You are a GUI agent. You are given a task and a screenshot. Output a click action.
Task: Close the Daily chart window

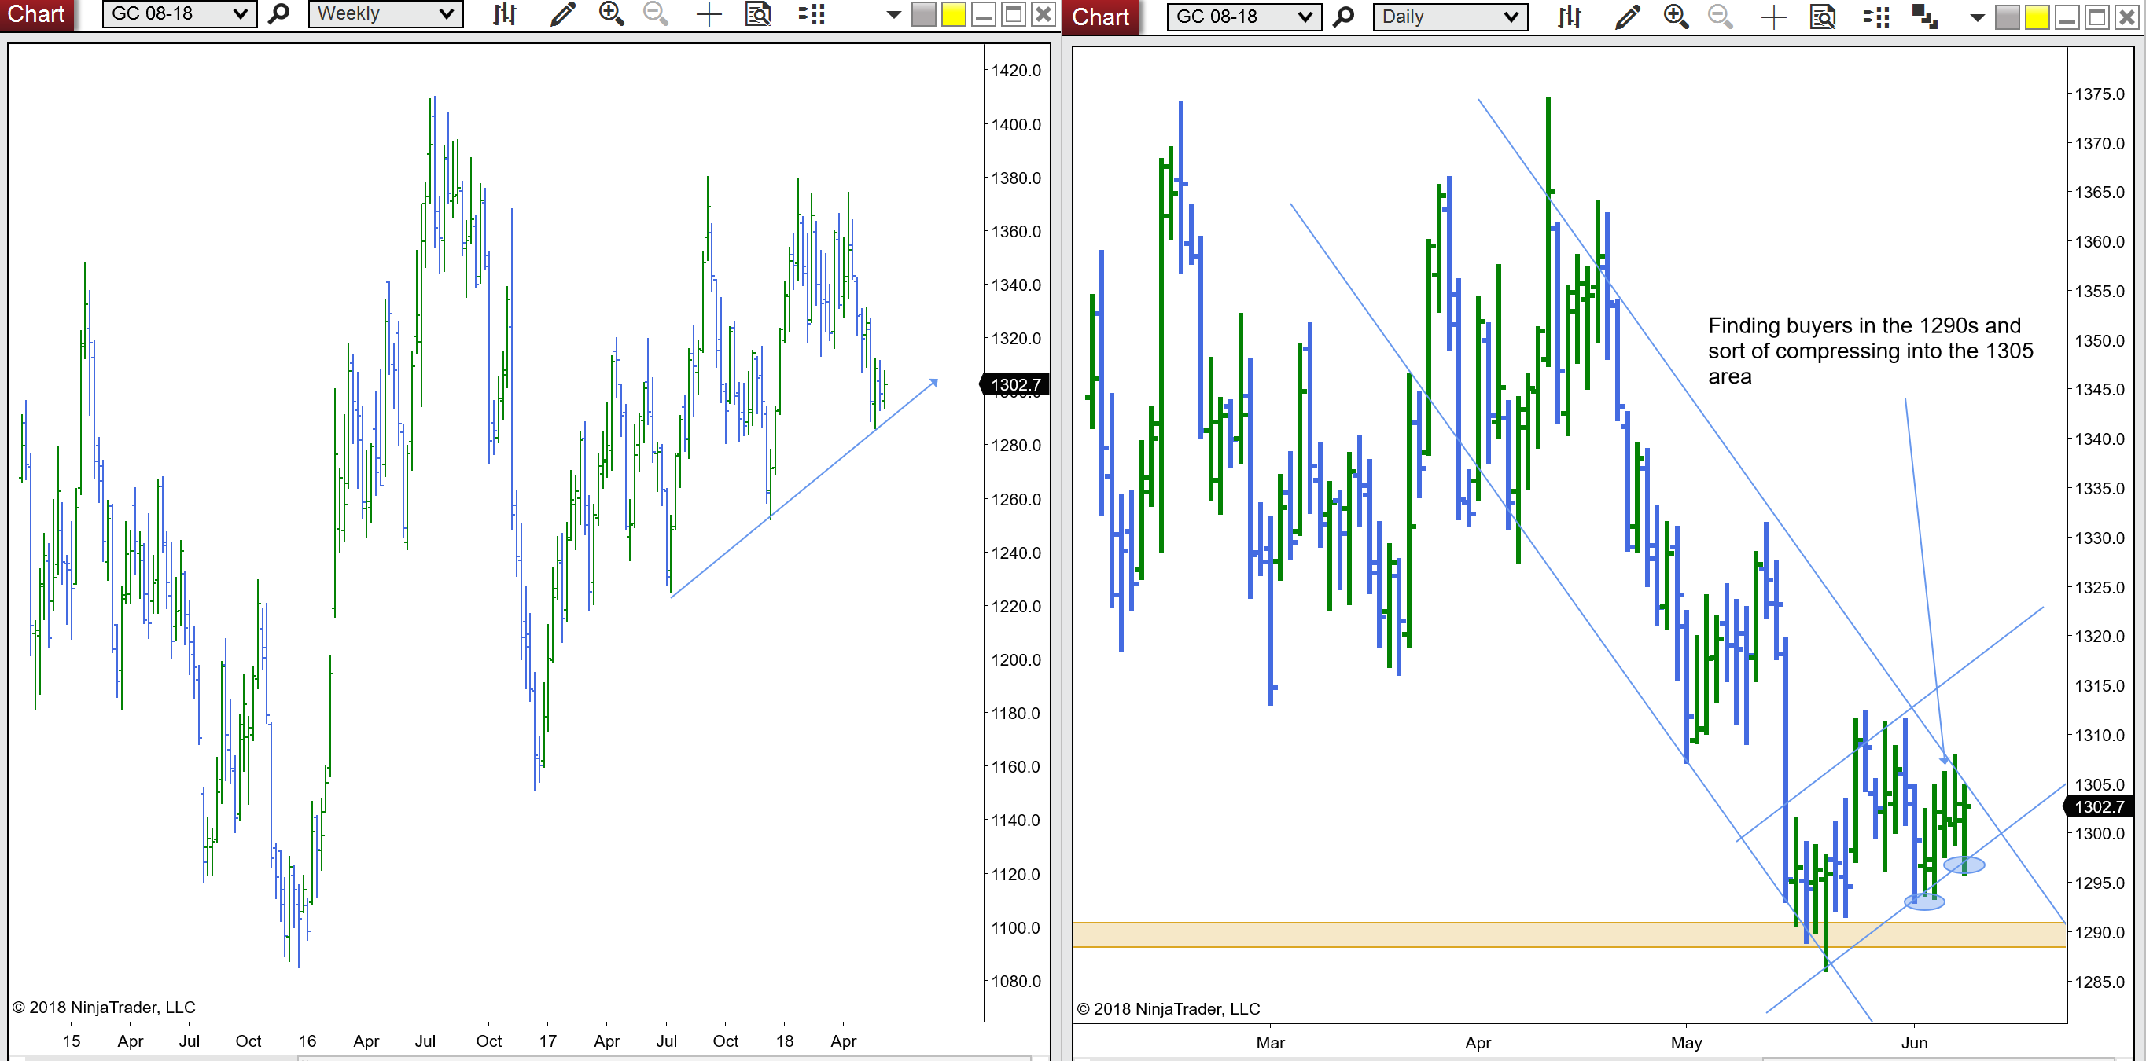2127,17
